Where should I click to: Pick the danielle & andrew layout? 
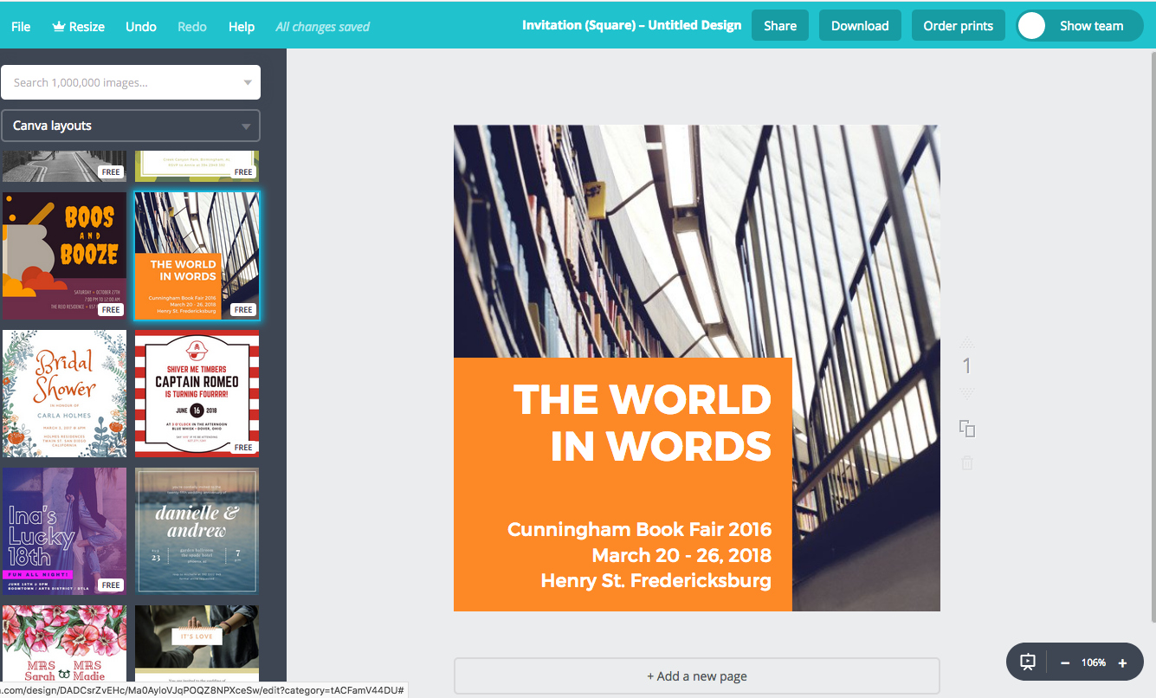tap(197, 531)
